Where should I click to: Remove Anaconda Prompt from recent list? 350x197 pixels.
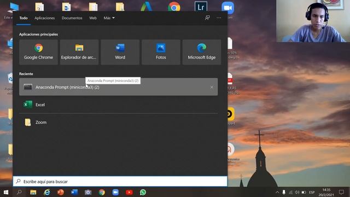[212, 87]
